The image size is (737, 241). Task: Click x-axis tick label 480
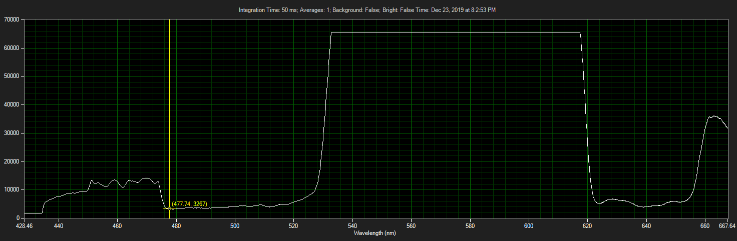tap(176, 226)
